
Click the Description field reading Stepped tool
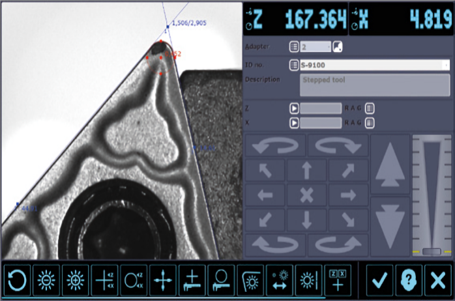375,85
